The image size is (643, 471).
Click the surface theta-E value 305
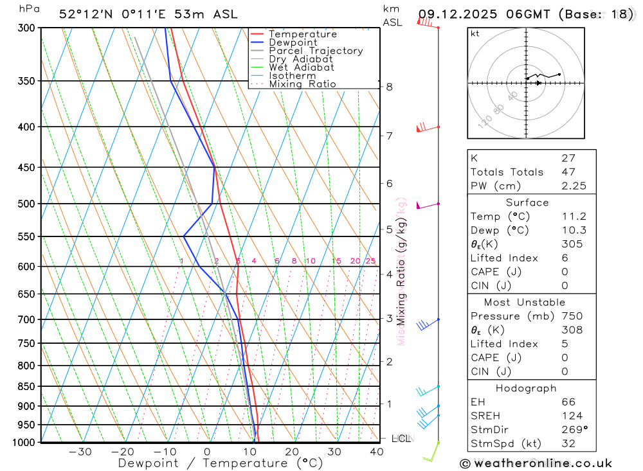pos(572,244)
